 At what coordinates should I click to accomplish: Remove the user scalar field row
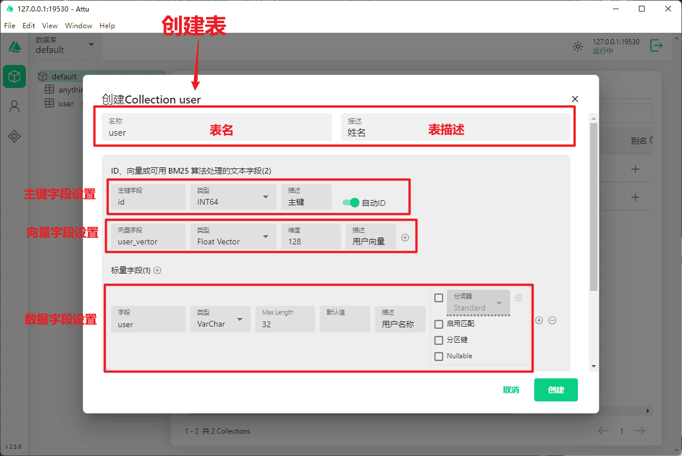(x=552, y=320)
